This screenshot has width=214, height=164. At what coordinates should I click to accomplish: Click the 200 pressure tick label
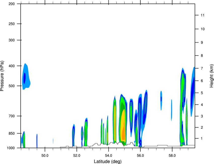click(12, 4)
